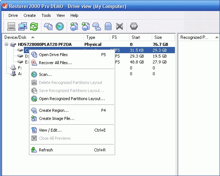This screenshot has height=176, width=220.
Task: Select Scan in the context menu
Action: [x=45, y=74]
